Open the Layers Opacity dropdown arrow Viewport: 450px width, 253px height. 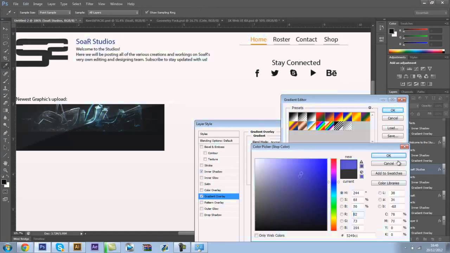(445, 106)
